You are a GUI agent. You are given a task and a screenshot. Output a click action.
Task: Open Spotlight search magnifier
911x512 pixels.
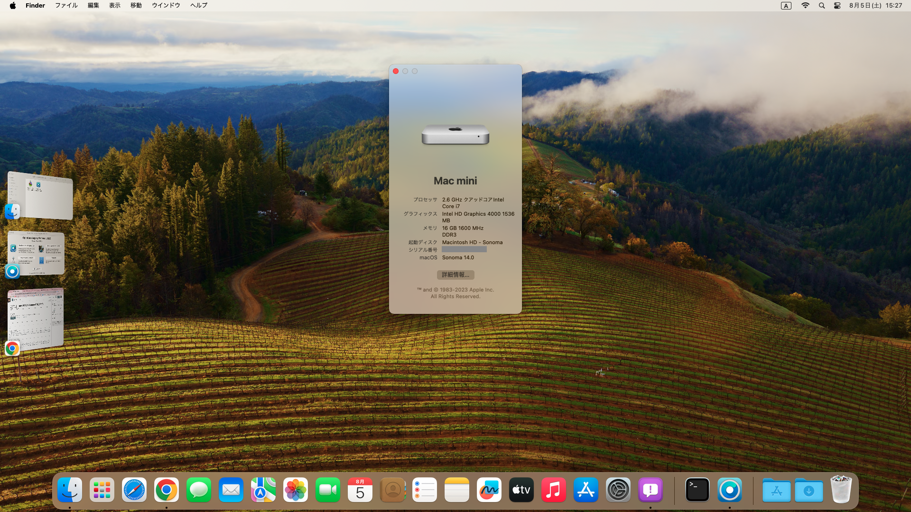822,6
